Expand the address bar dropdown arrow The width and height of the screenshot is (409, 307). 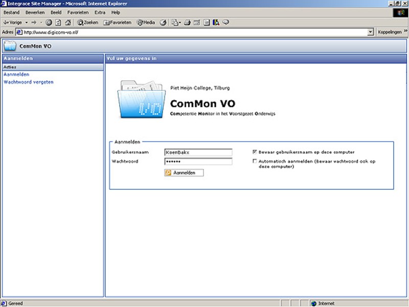371,32
